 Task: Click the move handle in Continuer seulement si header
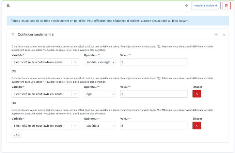tap(216, 34)
